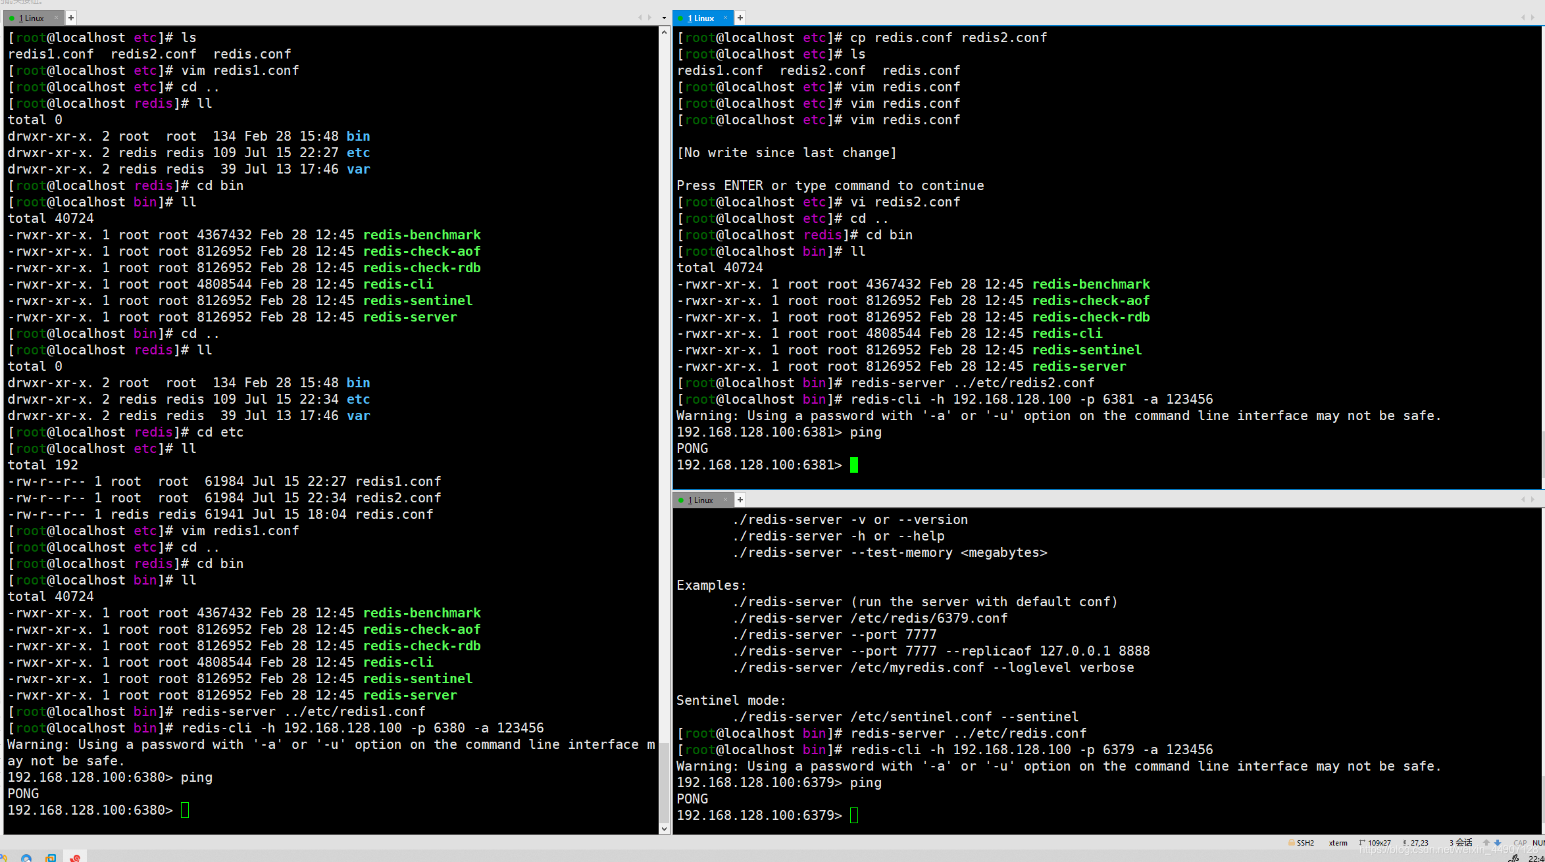Viewport: 1545px width, 862px height.
Task: Click the green 'redis-benchmark' entry in the top-right pane
Action: point(1091,284)
